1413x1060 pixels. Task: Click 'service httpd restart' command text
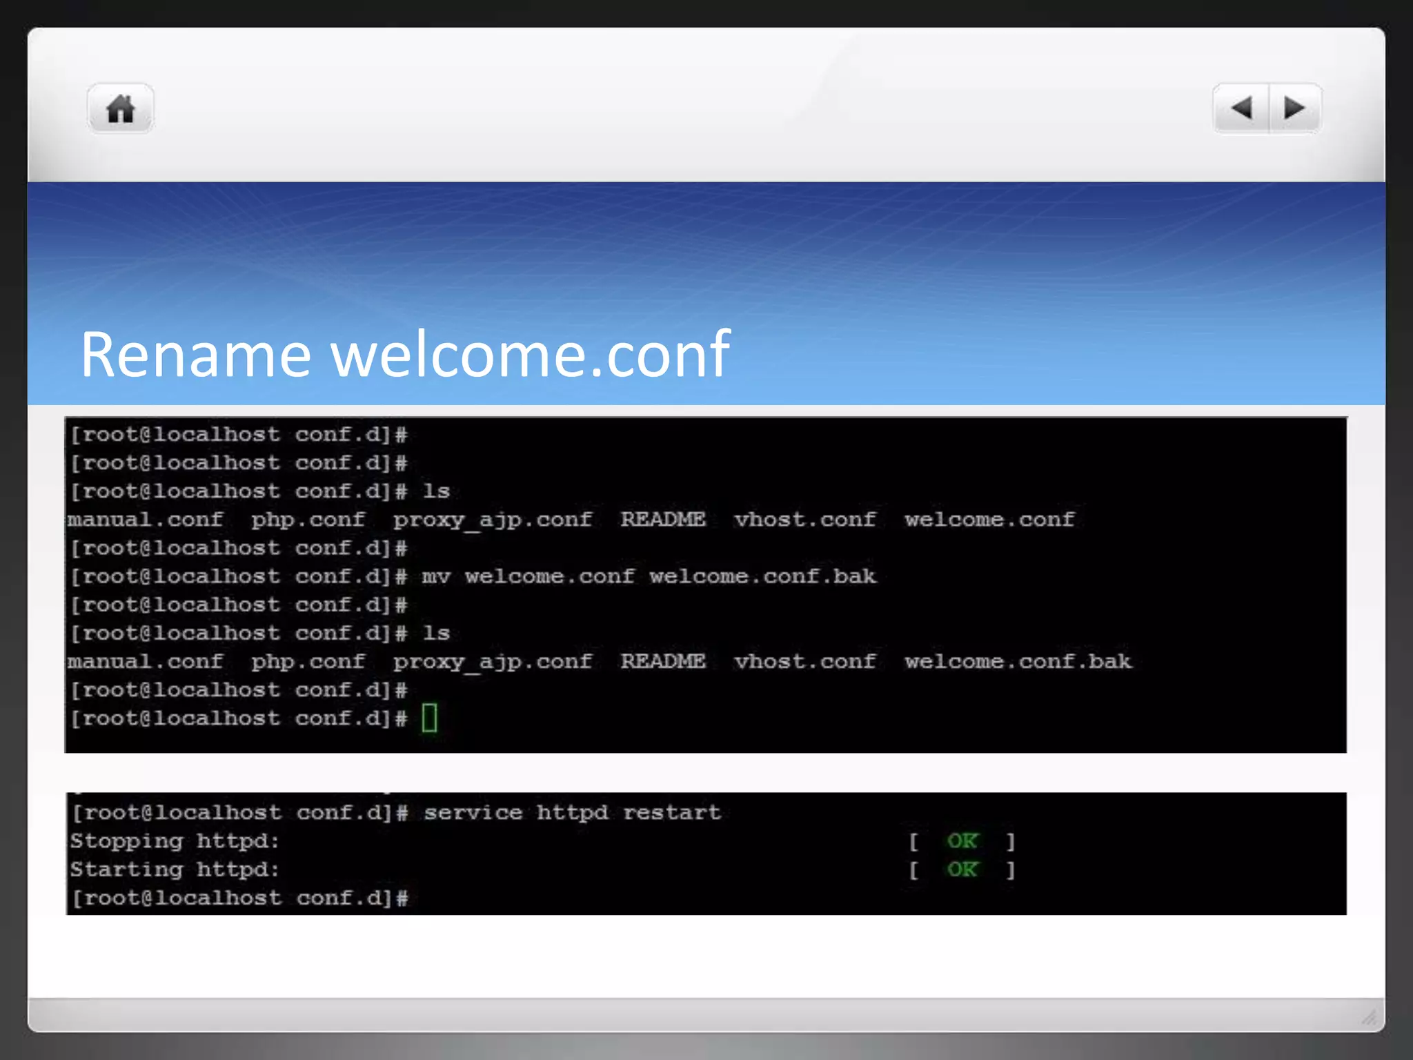tap(572, 812)
